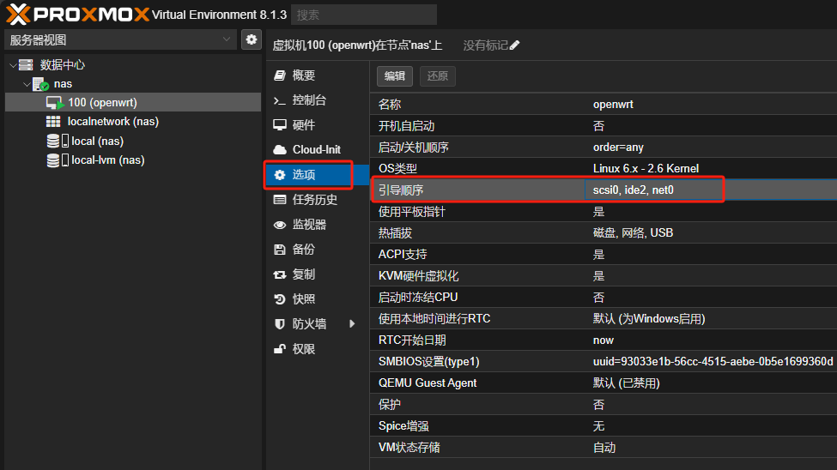Click the 快照 history clock icon
This screenshot has height=470, width=837.
tap(280, 299)
